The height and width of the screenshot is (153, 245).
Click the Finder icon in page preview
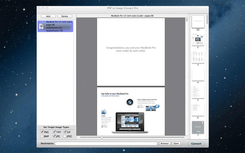pyautogui.click(x=104, y=112)
